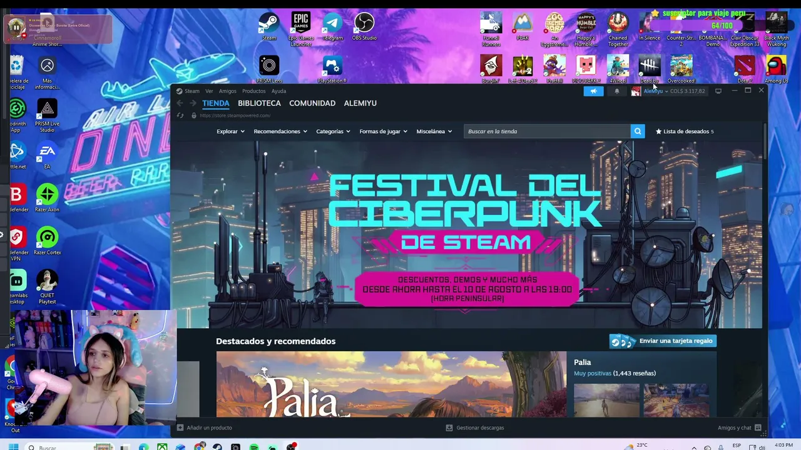Open the Ver menu
The image size is (801, 450).
tap(209, 91)
